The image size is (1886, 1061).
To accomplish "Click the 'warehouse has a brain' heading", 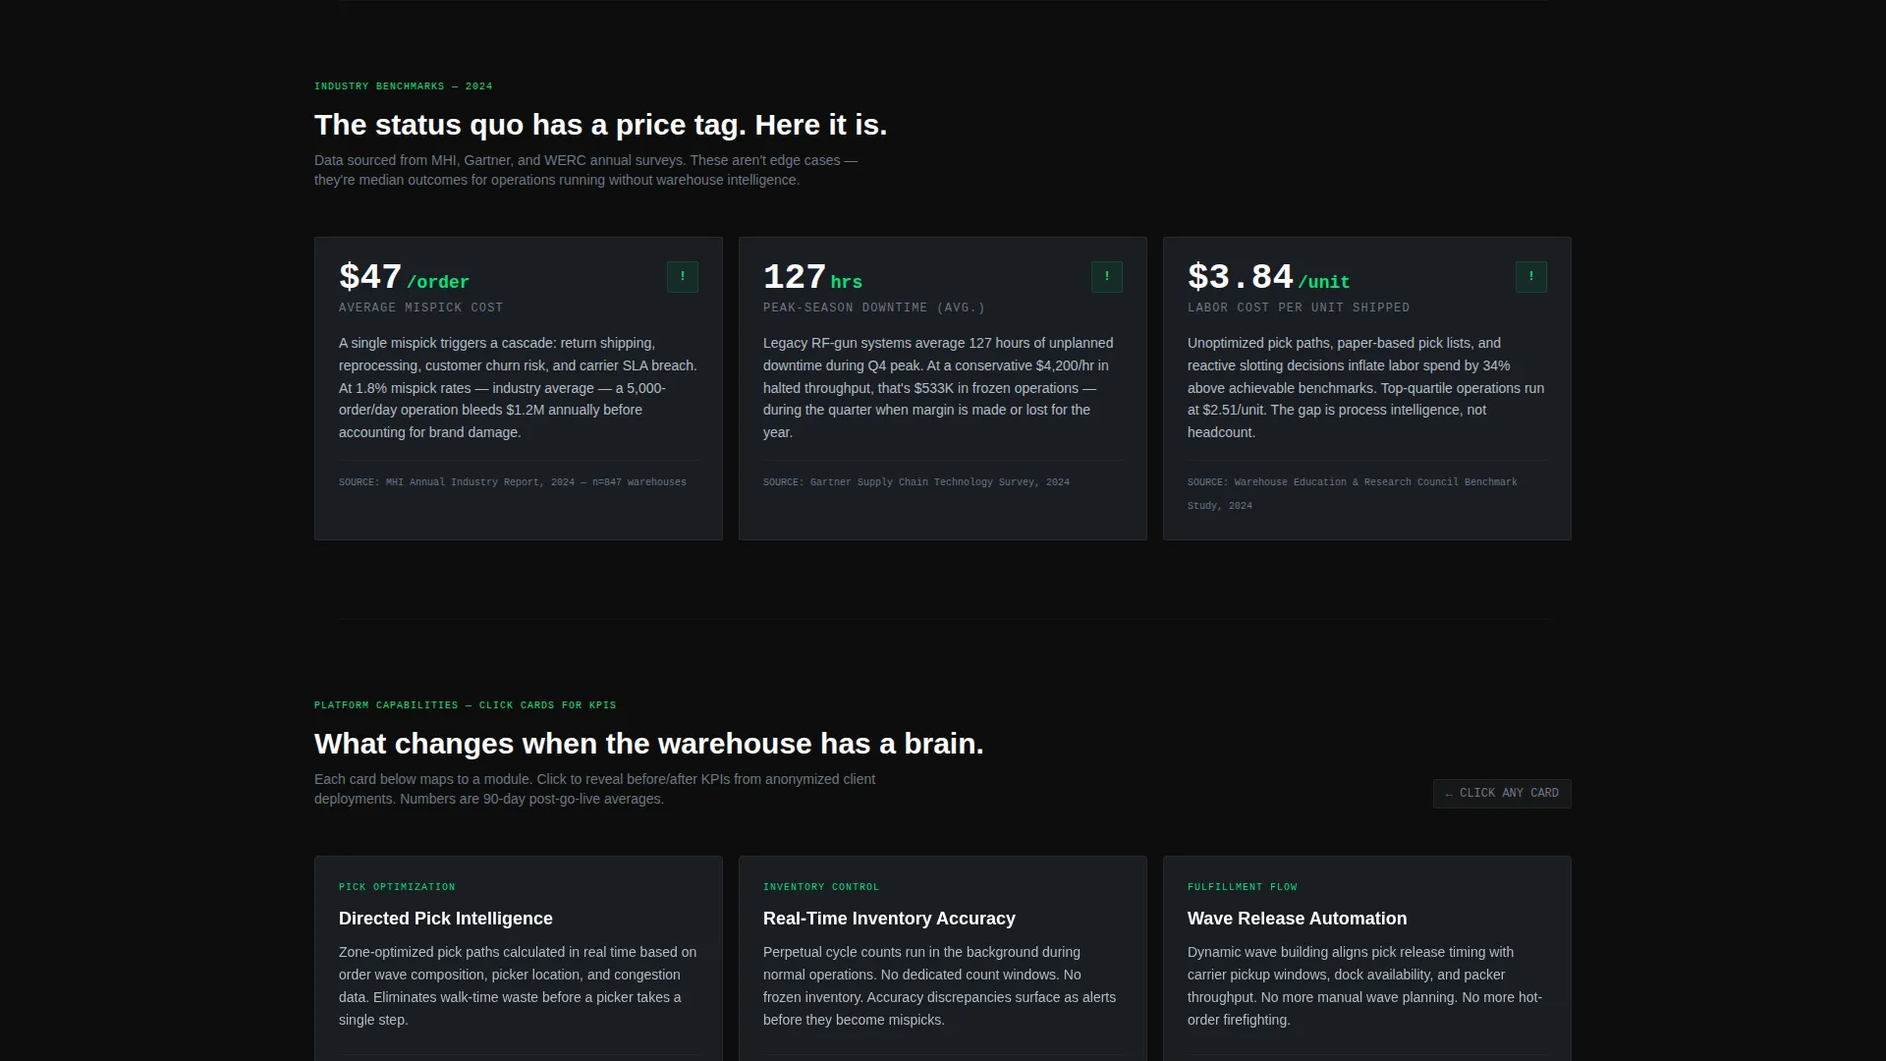I will [649, 744].
